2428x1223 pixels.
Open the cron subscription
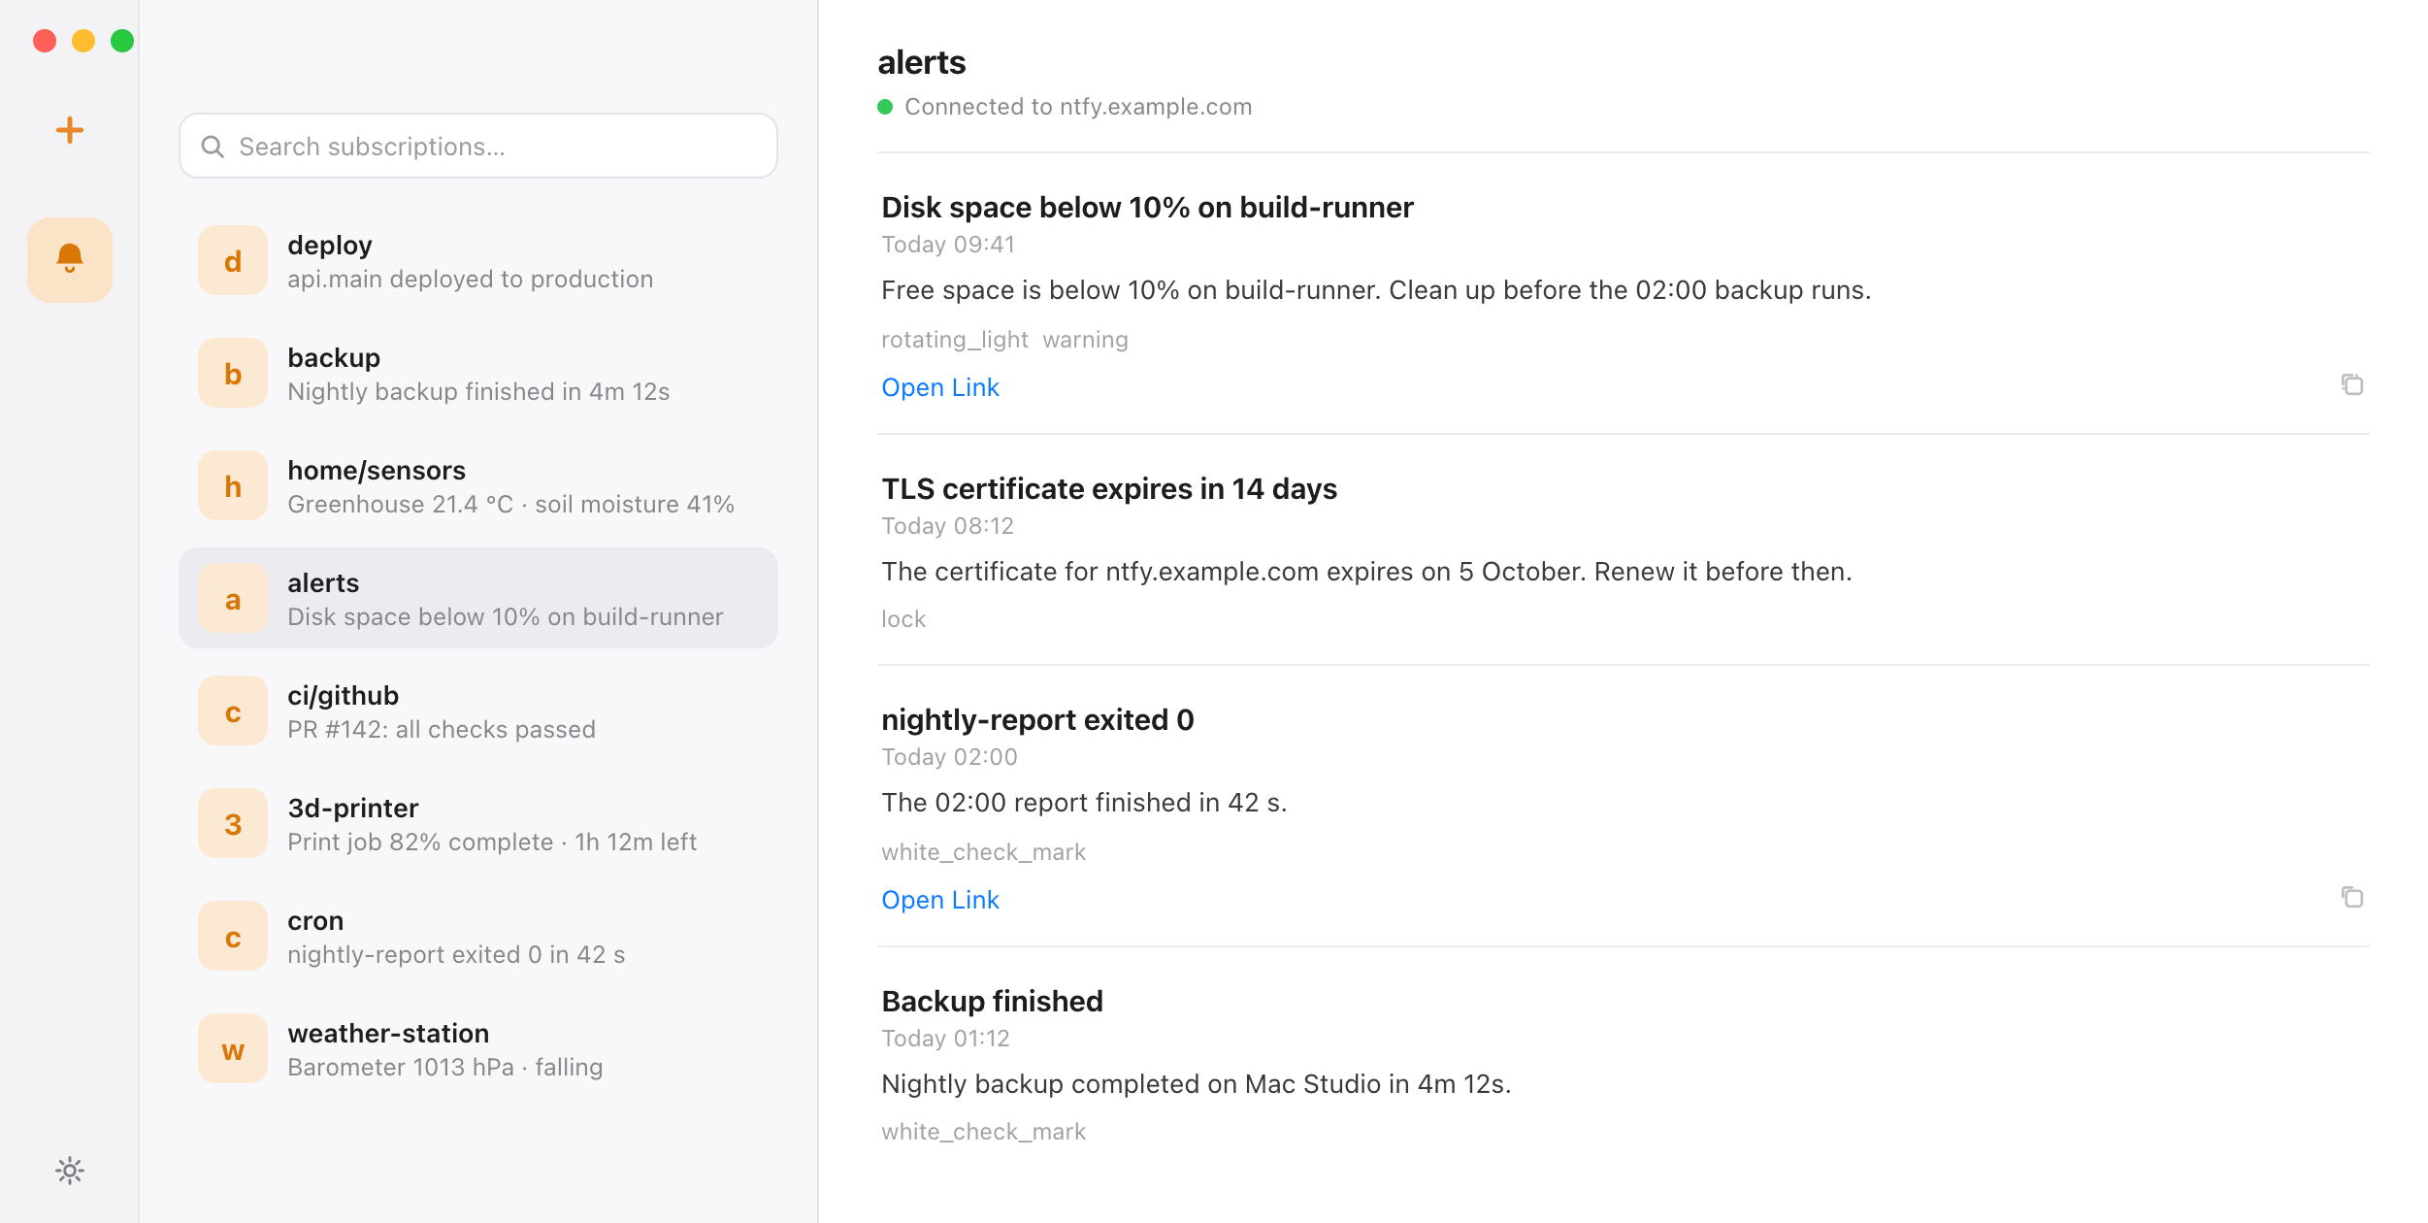coord(478,936)
